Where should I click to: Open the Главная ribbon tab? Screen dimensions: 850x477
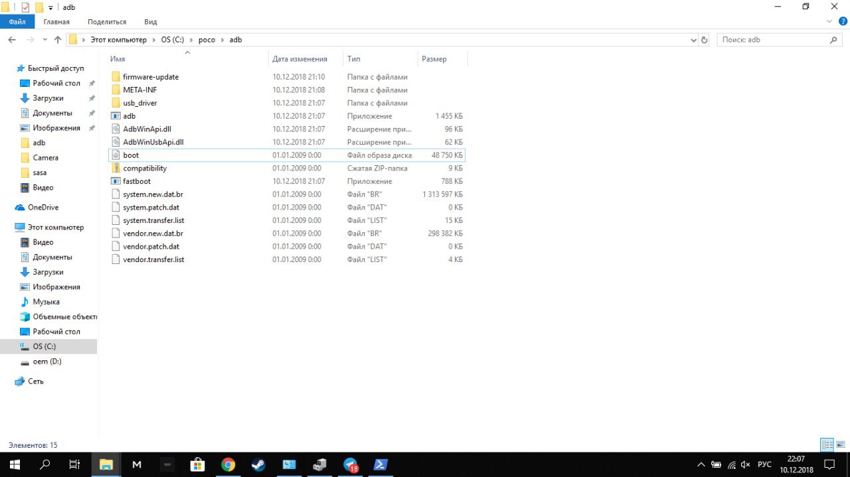click(56, 22)
